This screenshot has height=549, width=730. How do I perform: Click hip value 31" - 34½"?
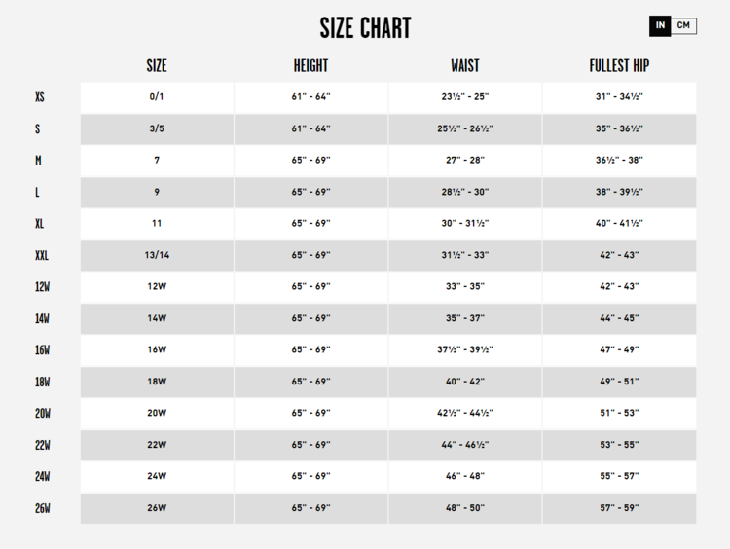[x=619, y=97]
